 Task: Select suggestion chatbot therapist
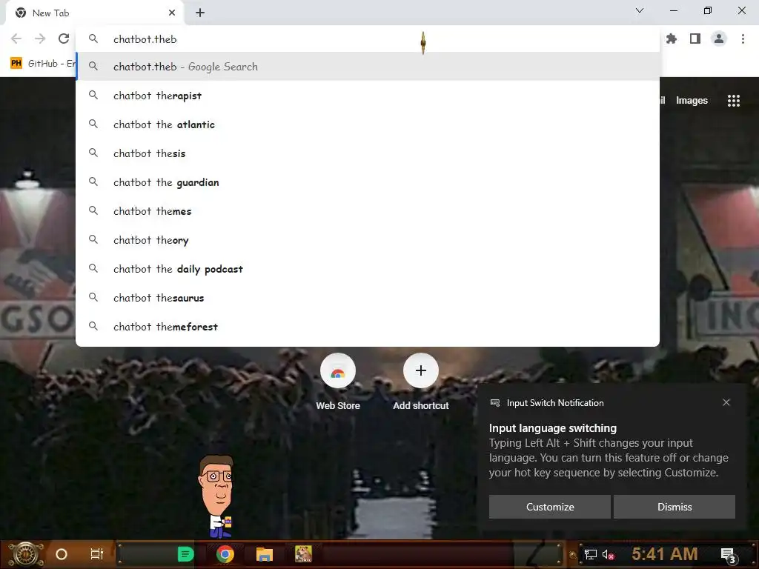[368, 96]
